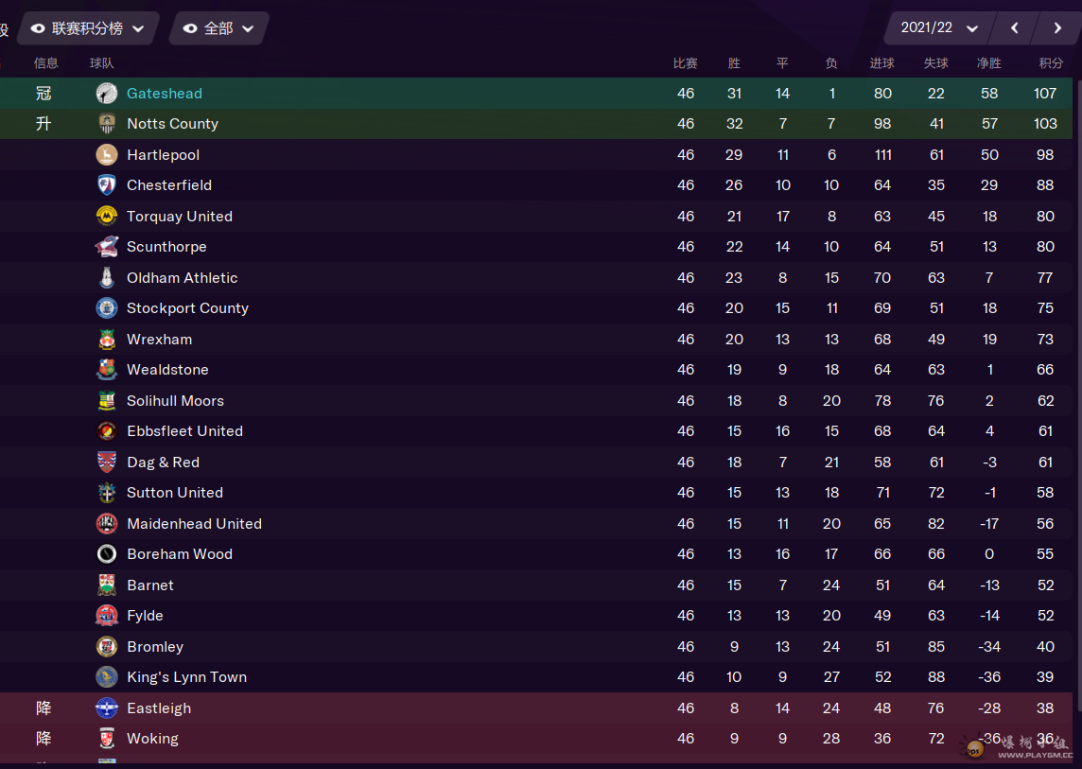
Task: Select the Torquay United badge icon
Action: click(107, 217)
